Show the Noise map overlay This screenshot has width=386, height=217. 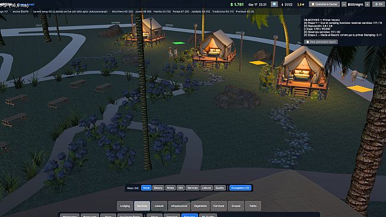170,188
